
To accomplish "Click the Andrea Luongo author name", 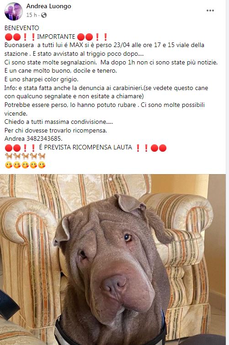I will tap(48, 6).
